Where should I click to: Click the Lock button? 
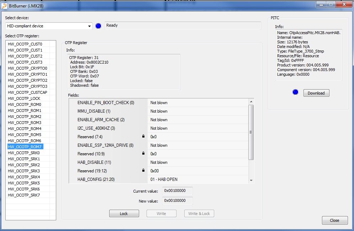[124, 213]
